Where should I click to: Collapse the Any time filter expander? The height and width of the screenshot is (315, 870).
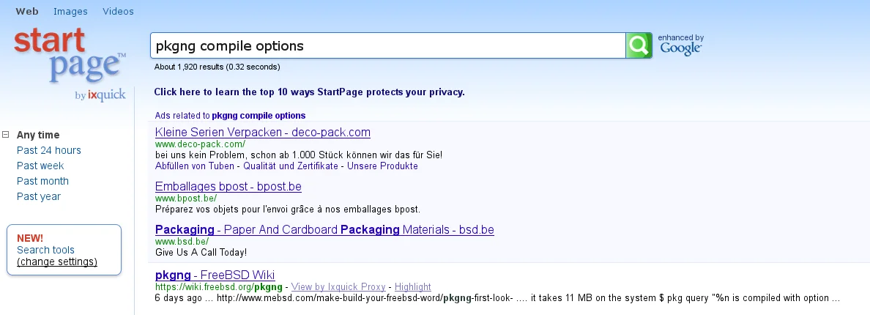6,134
